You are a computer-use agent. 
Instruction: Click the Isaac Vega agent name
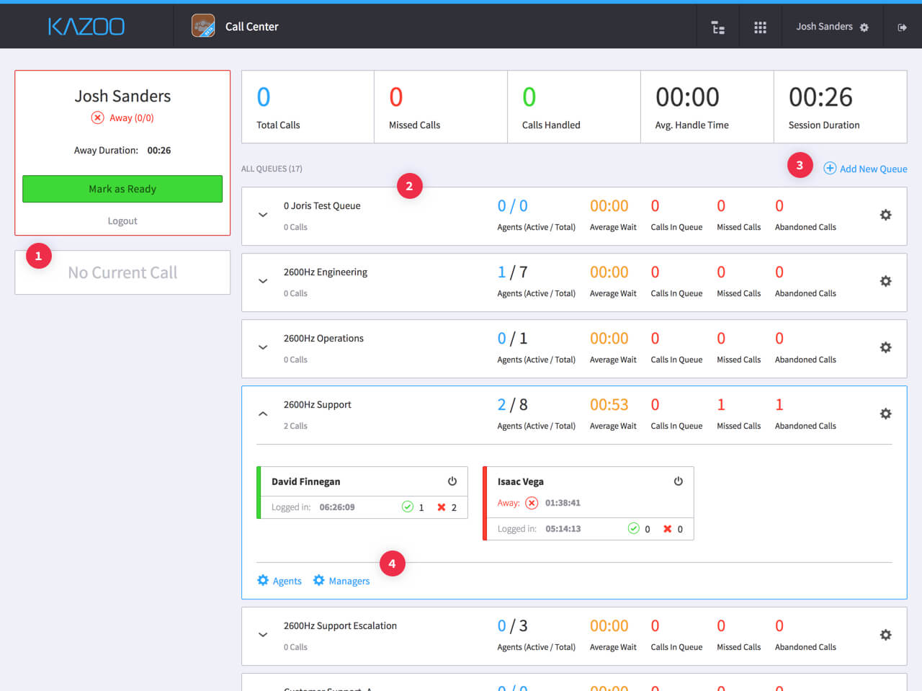(521, 481)
